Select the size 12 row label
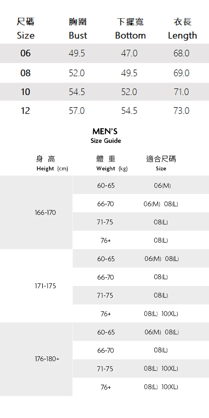Viewport: 209px width, 418px height. coord(25,111)
